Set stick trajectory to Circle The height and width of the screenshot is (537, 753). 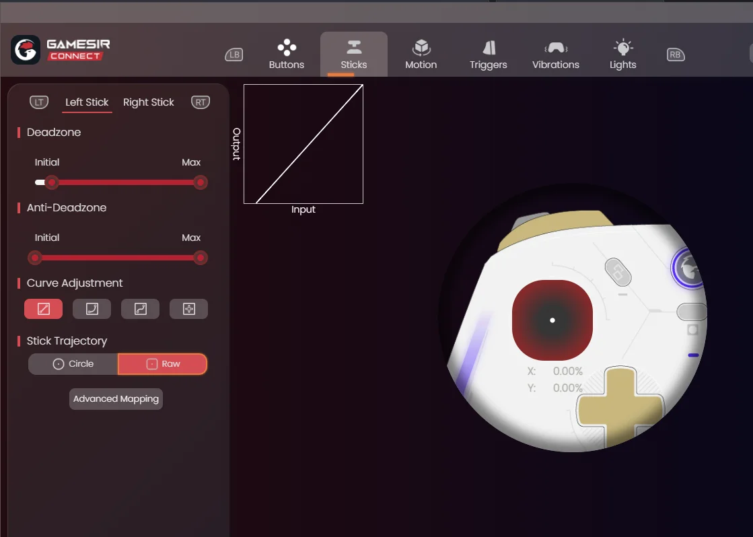coord(73,364)
